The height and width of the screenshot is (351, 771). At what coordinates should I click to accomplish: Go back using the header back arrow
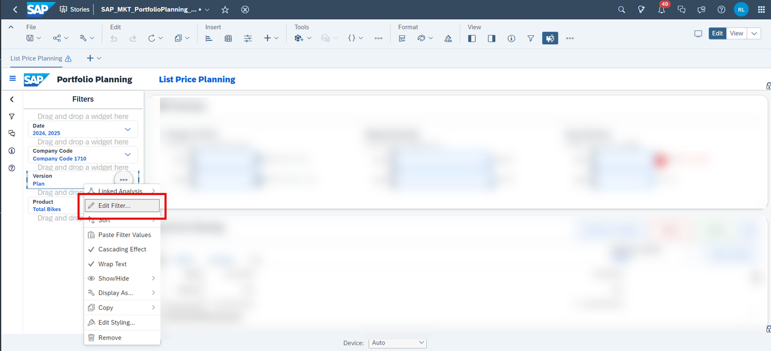(x=15, y=10)
